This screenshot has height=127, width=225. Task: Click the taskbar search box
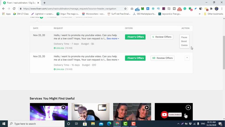pyautogui.click(x=36, y=124)
